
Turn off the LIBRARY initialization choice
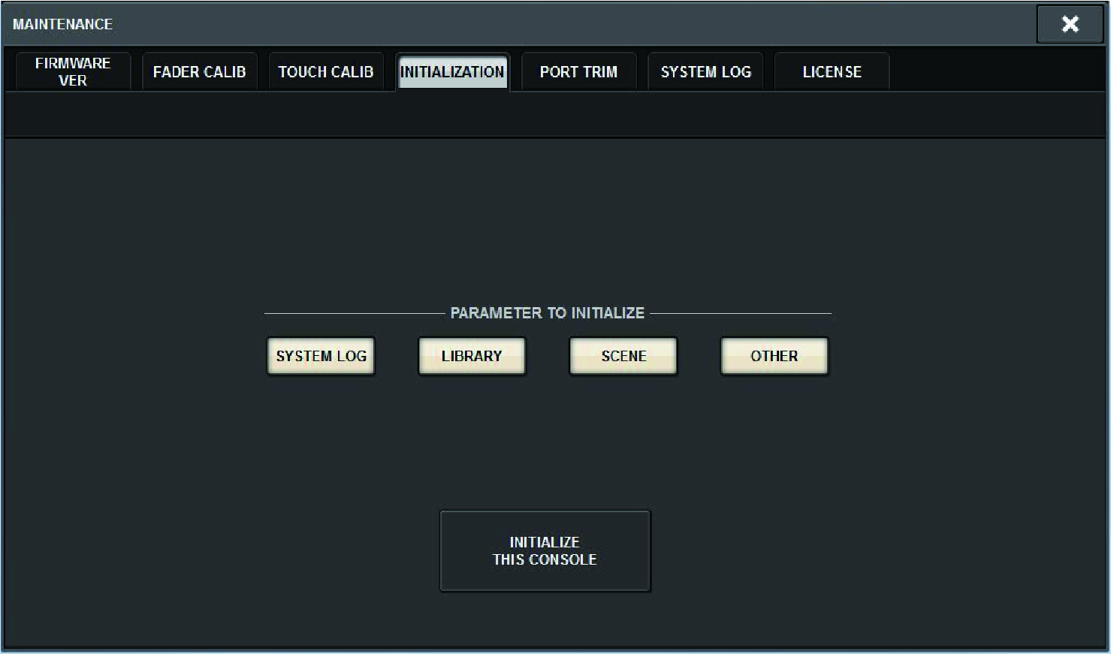471,355
